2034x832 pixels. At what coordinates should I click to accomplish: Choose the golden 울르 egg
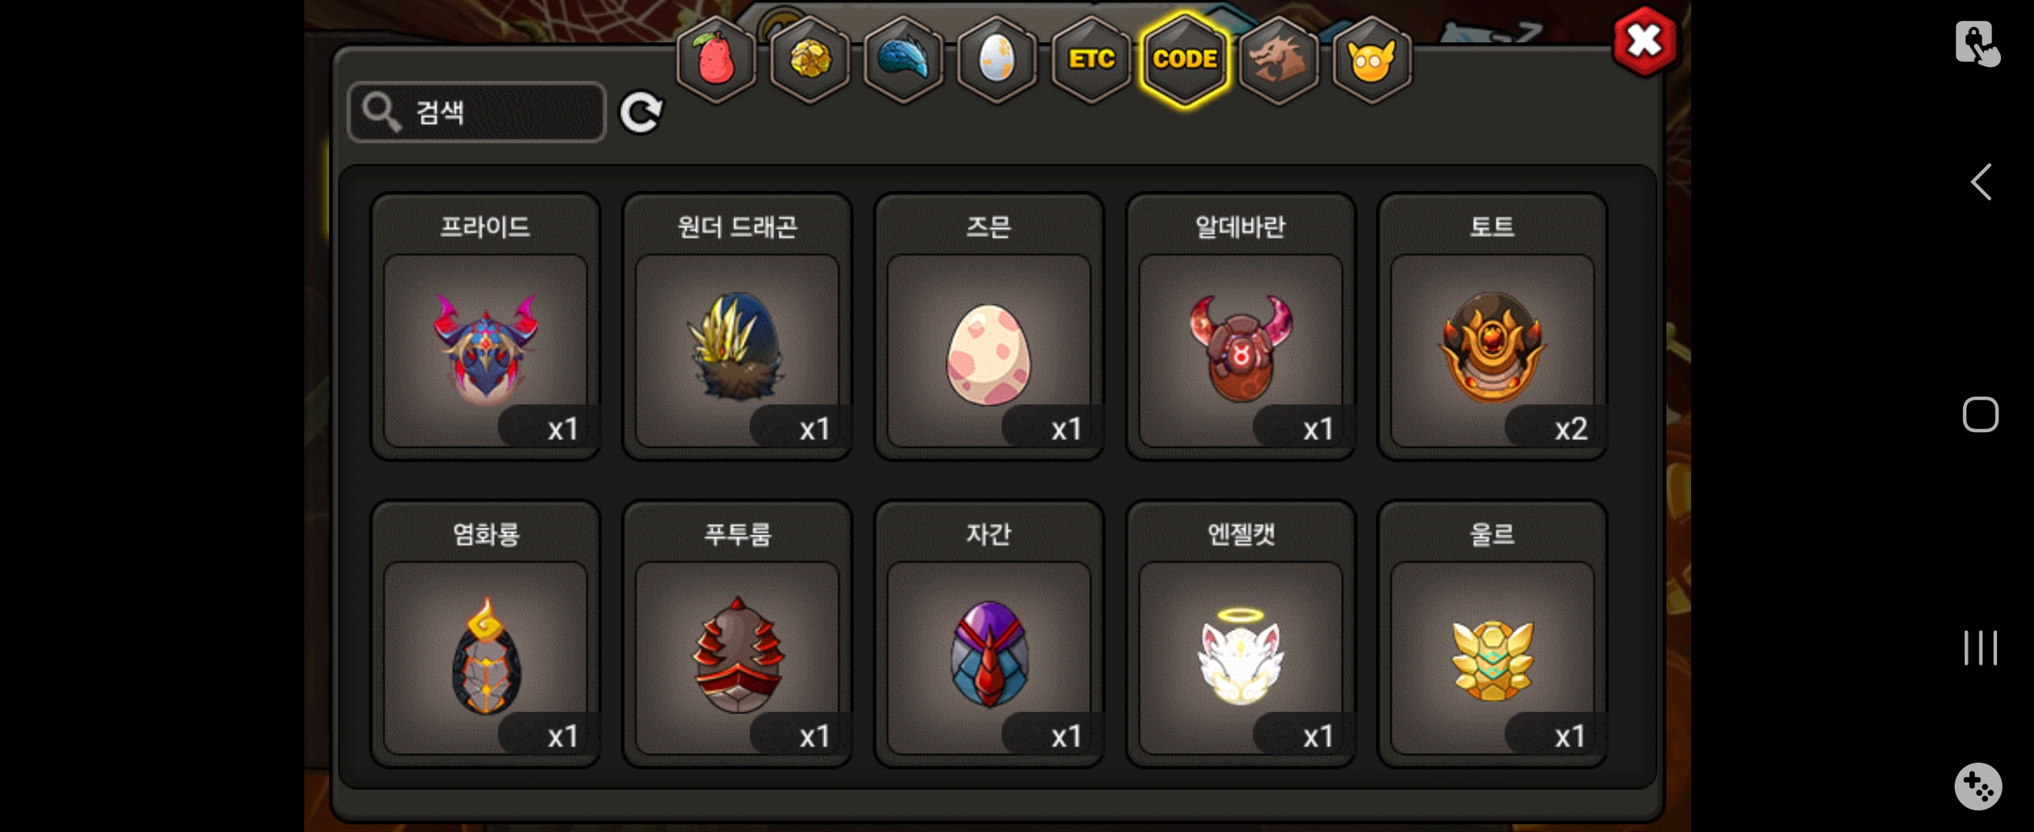point(1492,634)
